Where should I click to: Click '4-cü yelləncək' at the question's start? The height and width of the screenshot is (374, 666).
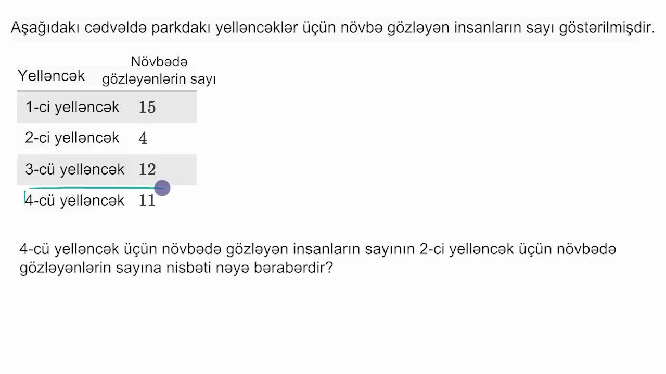coord(69,249)
